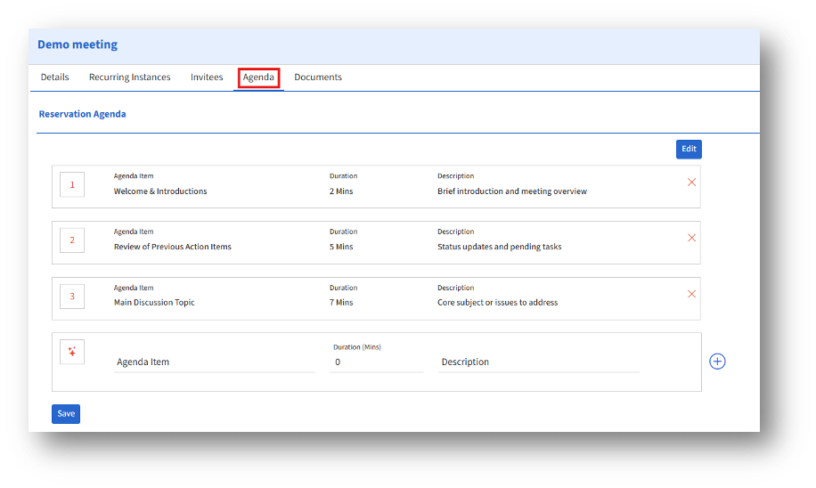Image resolution: width=816 pixels, height=488 pixels.
Task: Switch to the Recurring Instances tab
Action: coord(129,77)
